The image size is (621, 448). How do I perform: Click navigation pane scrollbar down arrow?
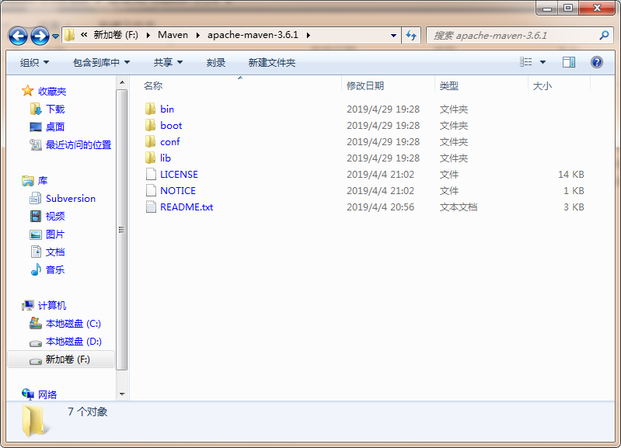[x=122, y=394]
